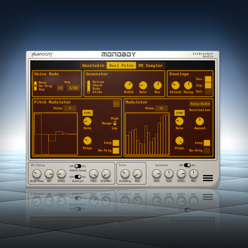
Task: Click the Envelope Decay knob
Action: coord(188,86)
